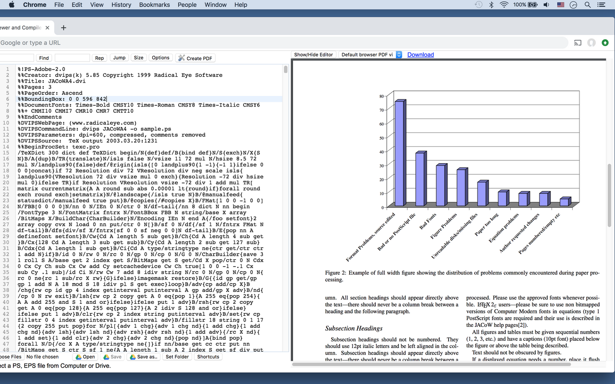Click the Drive icon on Save button
This screenshot has height=384, width=615.
coord(105,357)
